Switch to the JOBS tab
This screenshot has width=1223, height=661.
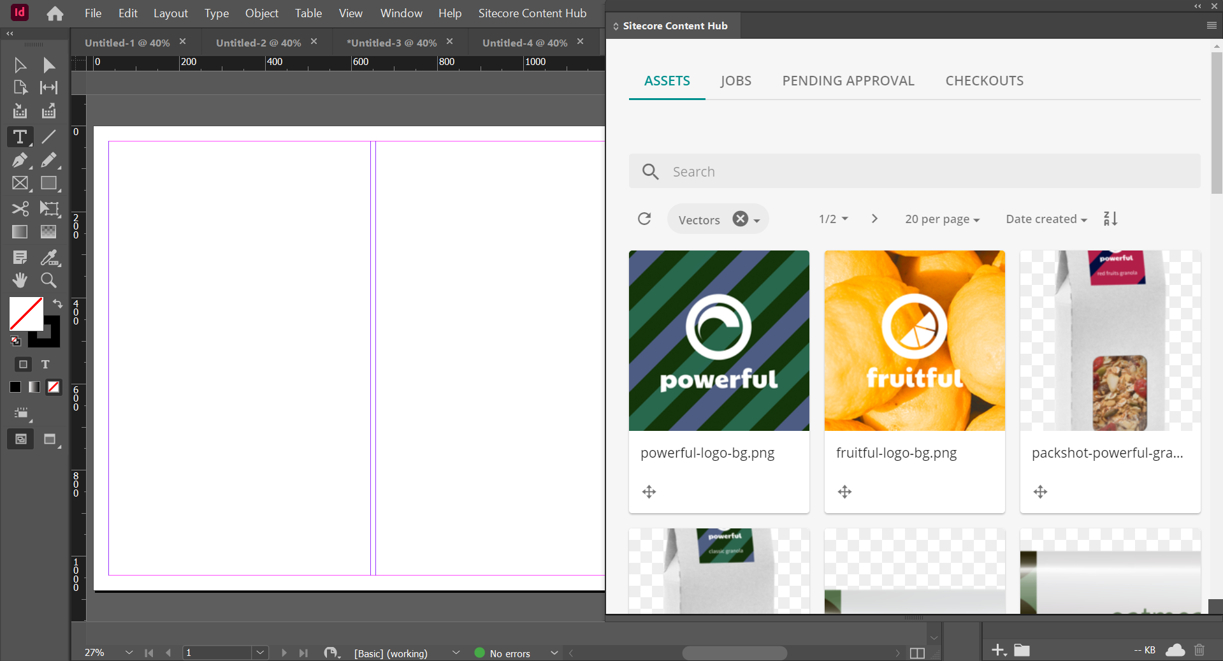[736, 80]
